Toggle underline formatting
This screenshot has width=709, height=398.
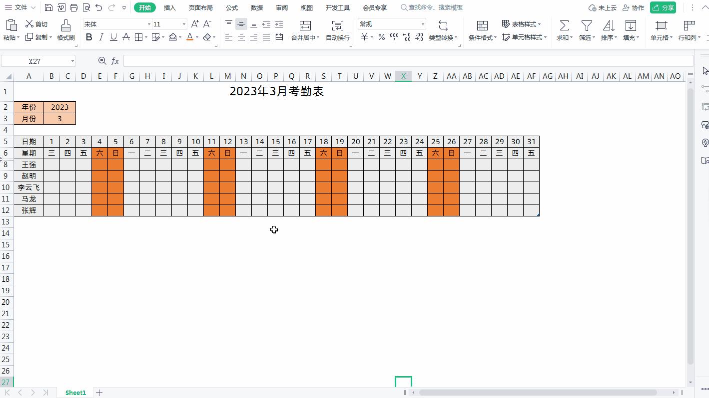[x=113, y=37]
